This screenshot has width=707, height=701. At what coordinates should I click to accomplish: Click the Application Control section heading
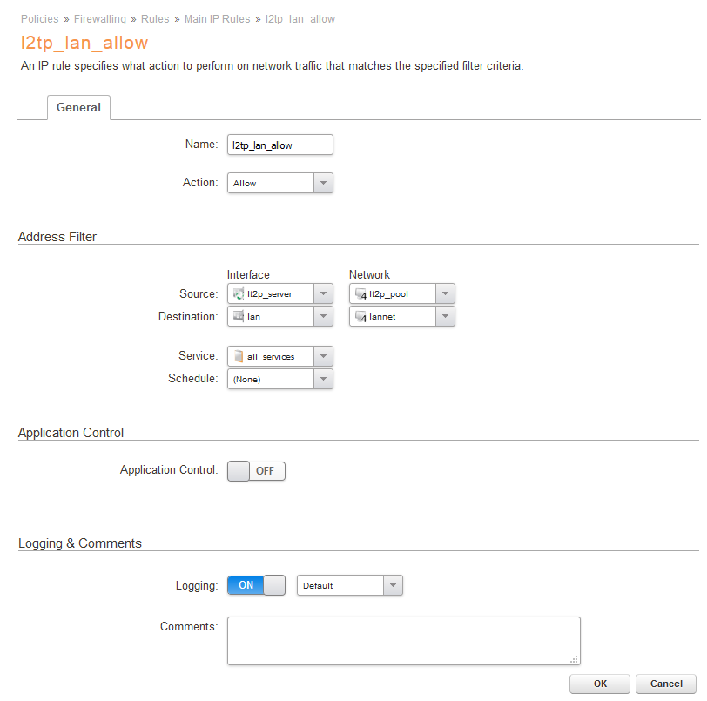click(x=71, y=433)
